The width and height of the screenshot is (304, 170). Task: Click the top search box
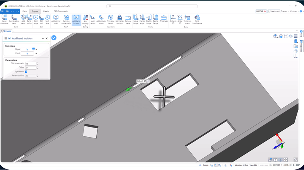tap(152, 6)
